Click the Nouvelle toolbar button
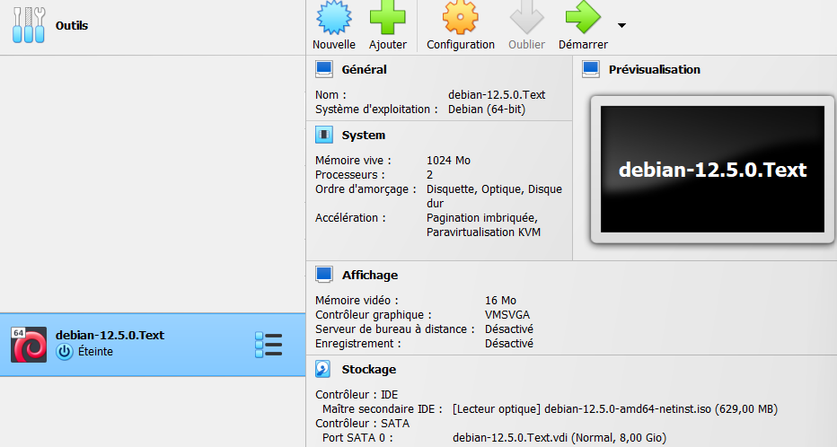 pyautogui.click(x=334, y=25)
